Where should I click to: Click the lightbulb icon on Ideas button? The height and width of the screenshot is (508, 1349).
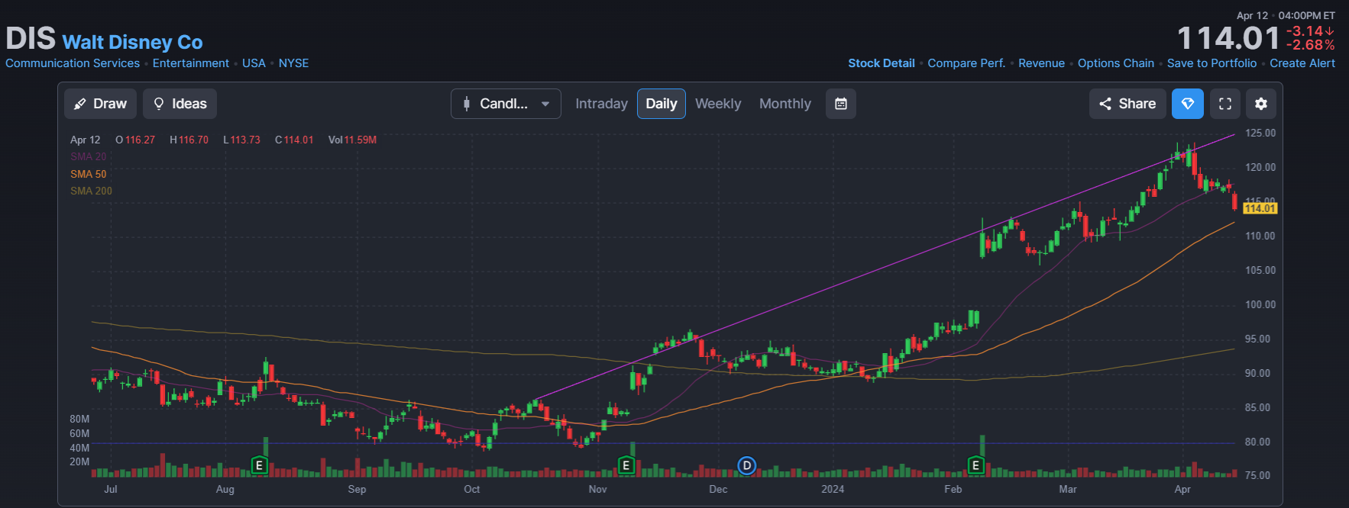159,104
